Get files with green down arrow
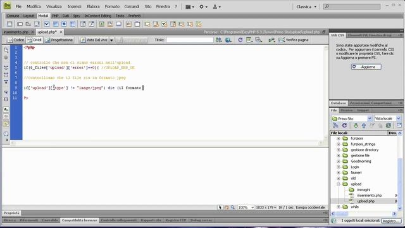The image size is (405, 228). 356,125
